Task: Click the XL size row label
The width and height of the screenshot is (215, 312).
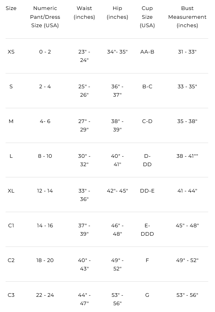Action: coord(11,191)
